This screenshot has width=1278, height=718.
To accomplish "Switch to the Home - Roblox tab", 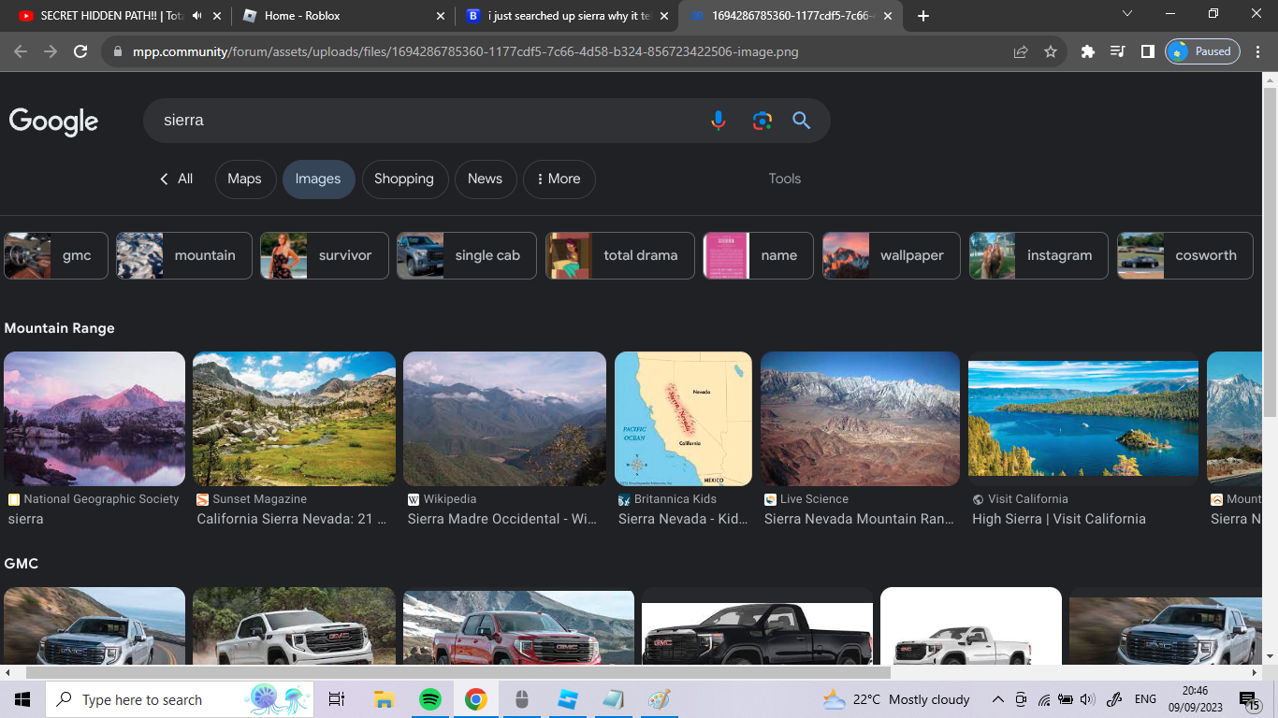I will coord(343,16).
